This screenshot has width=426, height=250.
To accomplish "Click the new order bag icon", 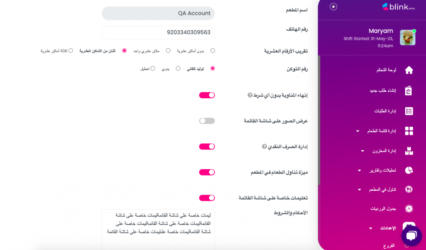I will (x=409, y=91).
